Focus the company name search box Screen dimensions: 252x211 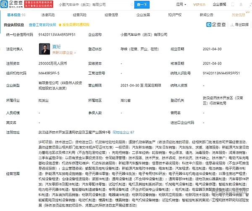pyautogui.click(x=94, y=5)
